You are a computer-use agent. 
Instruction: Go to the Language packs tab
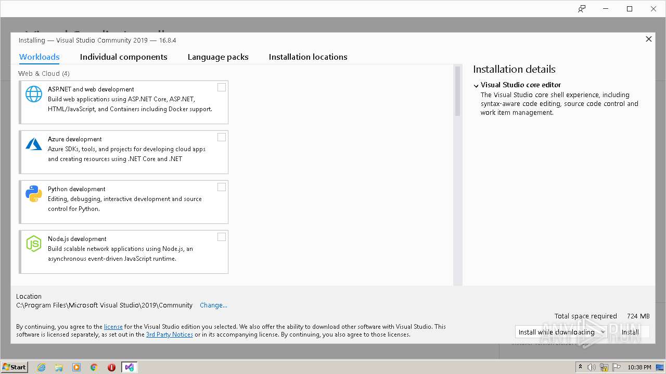point(218,57)
